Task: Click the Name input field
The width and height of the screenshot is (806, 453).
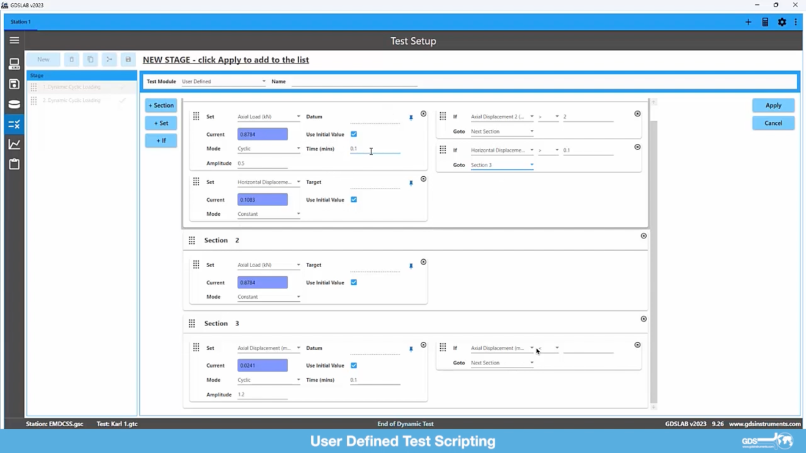Action: pos(354,81)
